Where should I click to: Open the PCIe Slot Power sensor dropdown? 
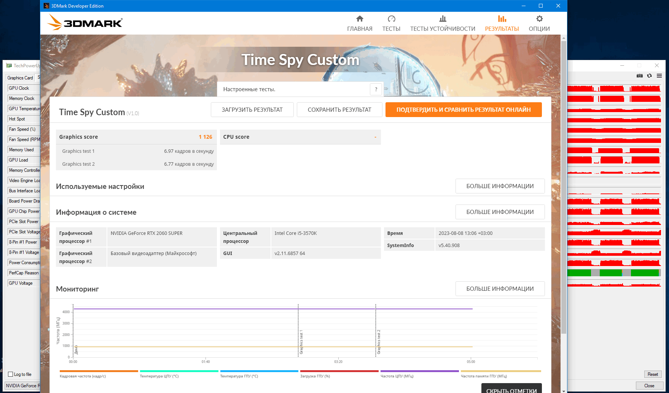point(24,222)
